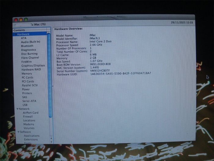Viewport: 214px width, 161px height.
Task: Click the Model Identifier value iMac9,1
Action: [94, 38]
